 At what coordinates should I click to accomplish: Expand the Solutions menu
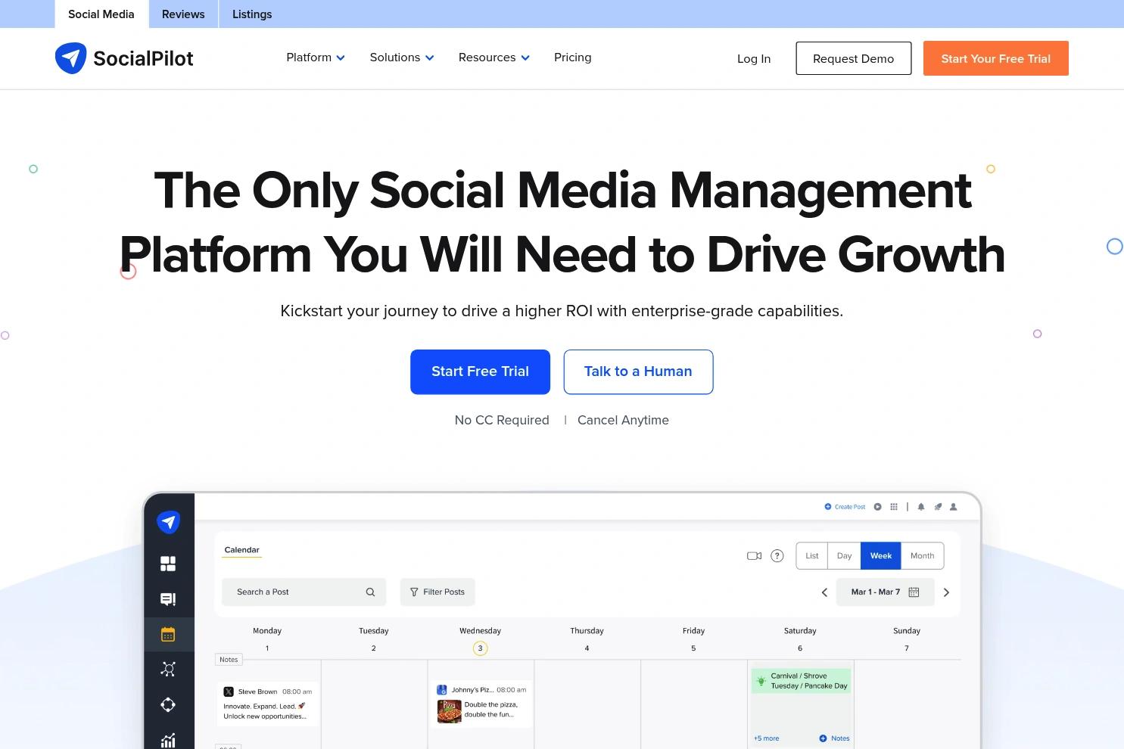point(402,57)
